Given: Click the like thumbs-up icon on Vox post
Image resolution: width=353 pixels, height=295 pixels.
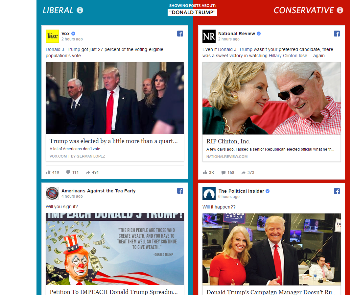Looking at the screenshot, I should point(48,172).
